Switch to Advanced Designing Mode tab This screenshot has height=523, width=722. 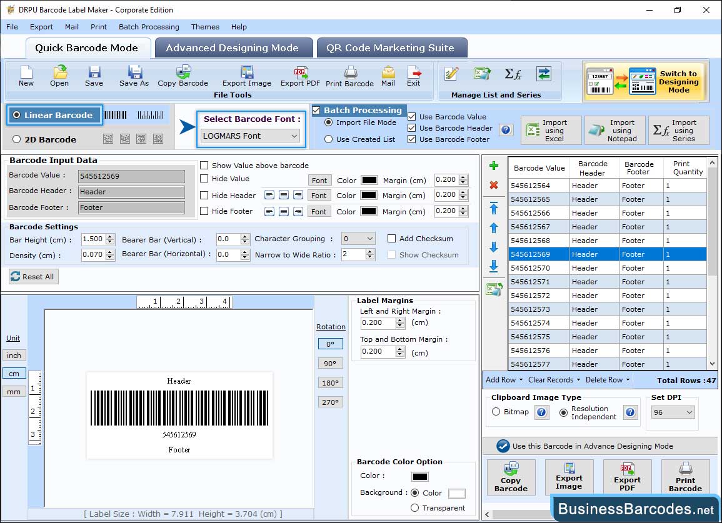[x=234, y=48]
